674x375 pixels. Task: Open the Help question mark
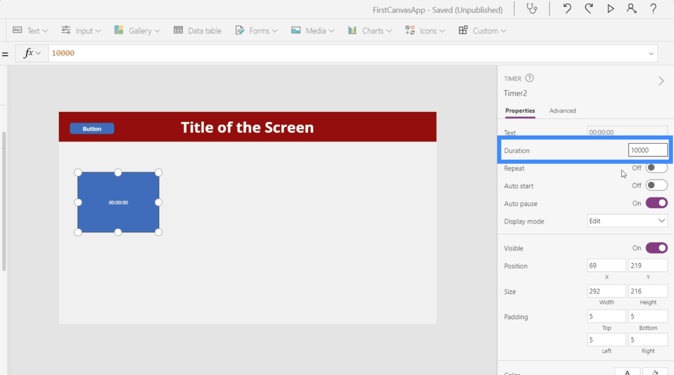(653, 8)
